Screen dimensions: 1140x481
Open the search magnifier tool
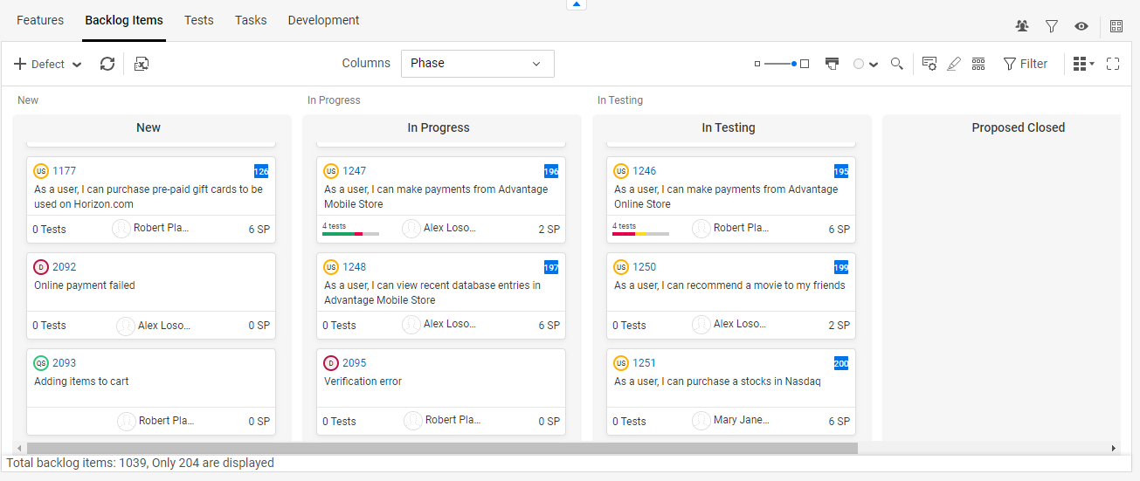(x=896, y=64)
